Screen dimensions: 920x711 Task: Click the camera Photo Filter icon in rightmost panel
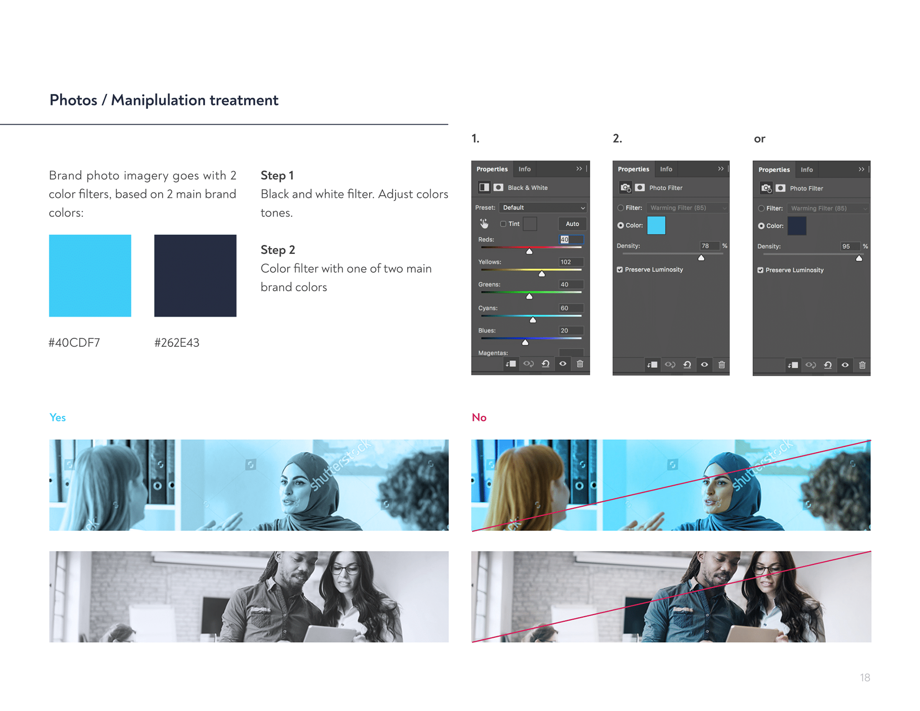pyautogui.click(x=766, y=188)
